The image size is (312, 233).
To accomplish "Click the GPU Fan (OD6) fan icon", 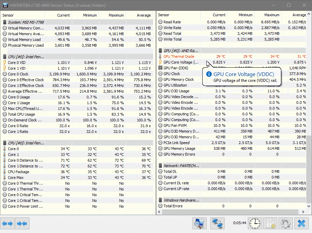I will (x=160, y=68).
